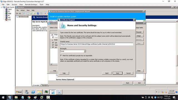Open the Services taskbar icon on remote
178x100 pixels.
point(59,92)
